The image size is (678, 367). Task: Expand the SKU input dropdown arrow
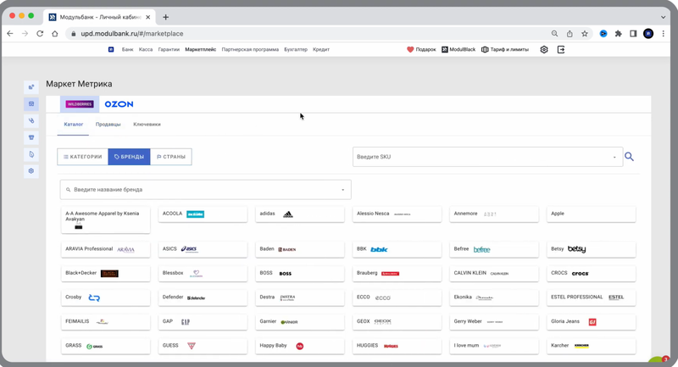[614, 157]
